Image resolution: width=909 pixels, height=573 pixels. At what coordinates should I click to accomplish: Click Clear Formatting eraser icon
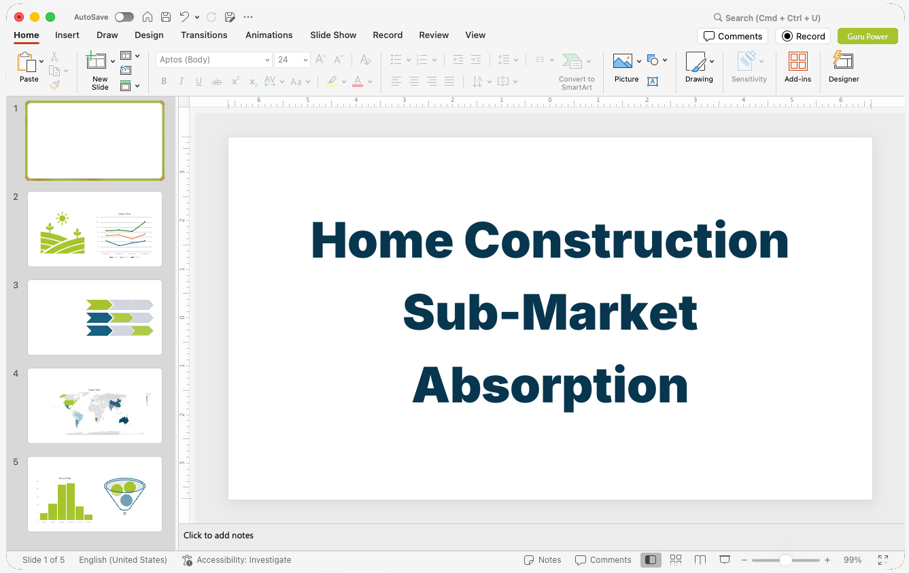(366, 60)
